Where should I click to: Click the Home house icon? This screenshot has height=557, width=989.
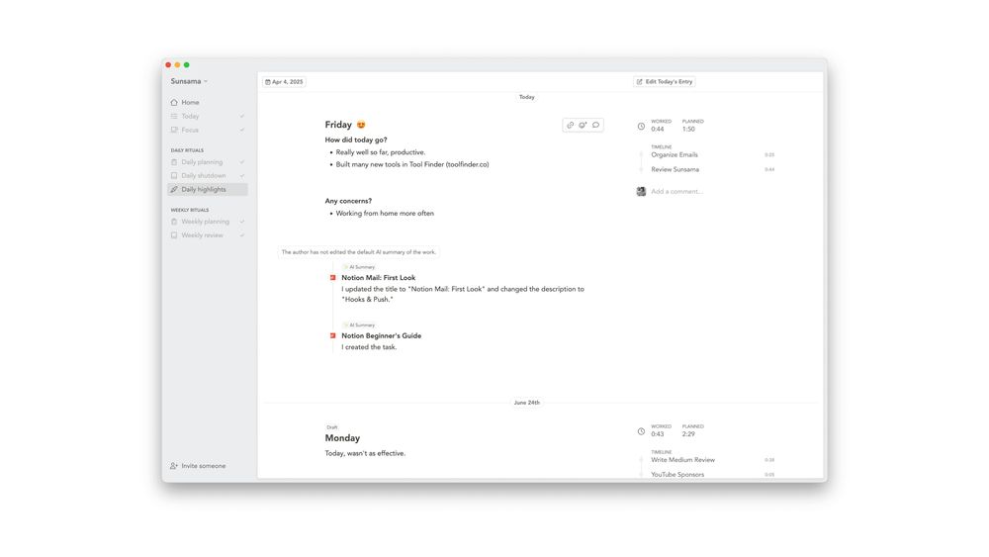coord(174,102)
